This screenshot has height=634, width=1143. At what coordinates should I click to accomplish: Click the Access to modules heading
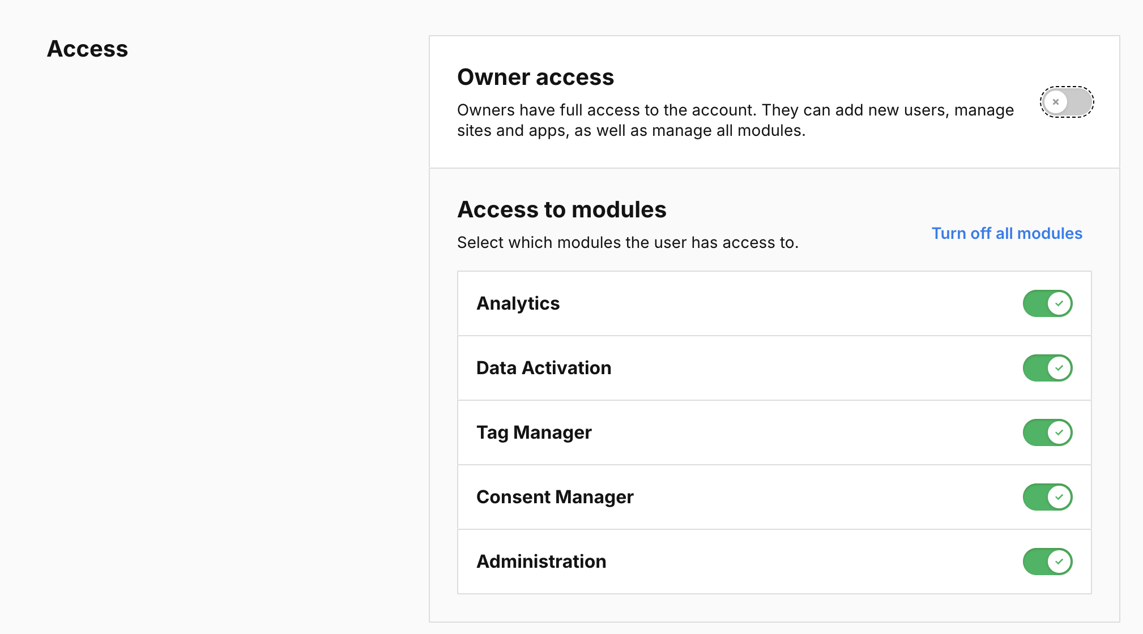[561, 209]
